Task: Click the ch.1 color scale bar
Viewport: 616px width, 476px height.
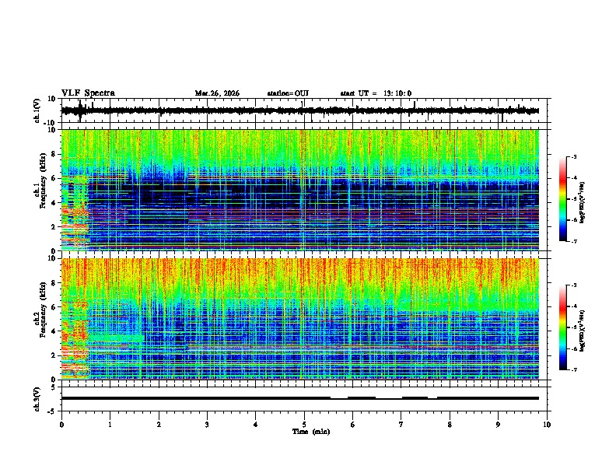Action: tap(563, 199)
